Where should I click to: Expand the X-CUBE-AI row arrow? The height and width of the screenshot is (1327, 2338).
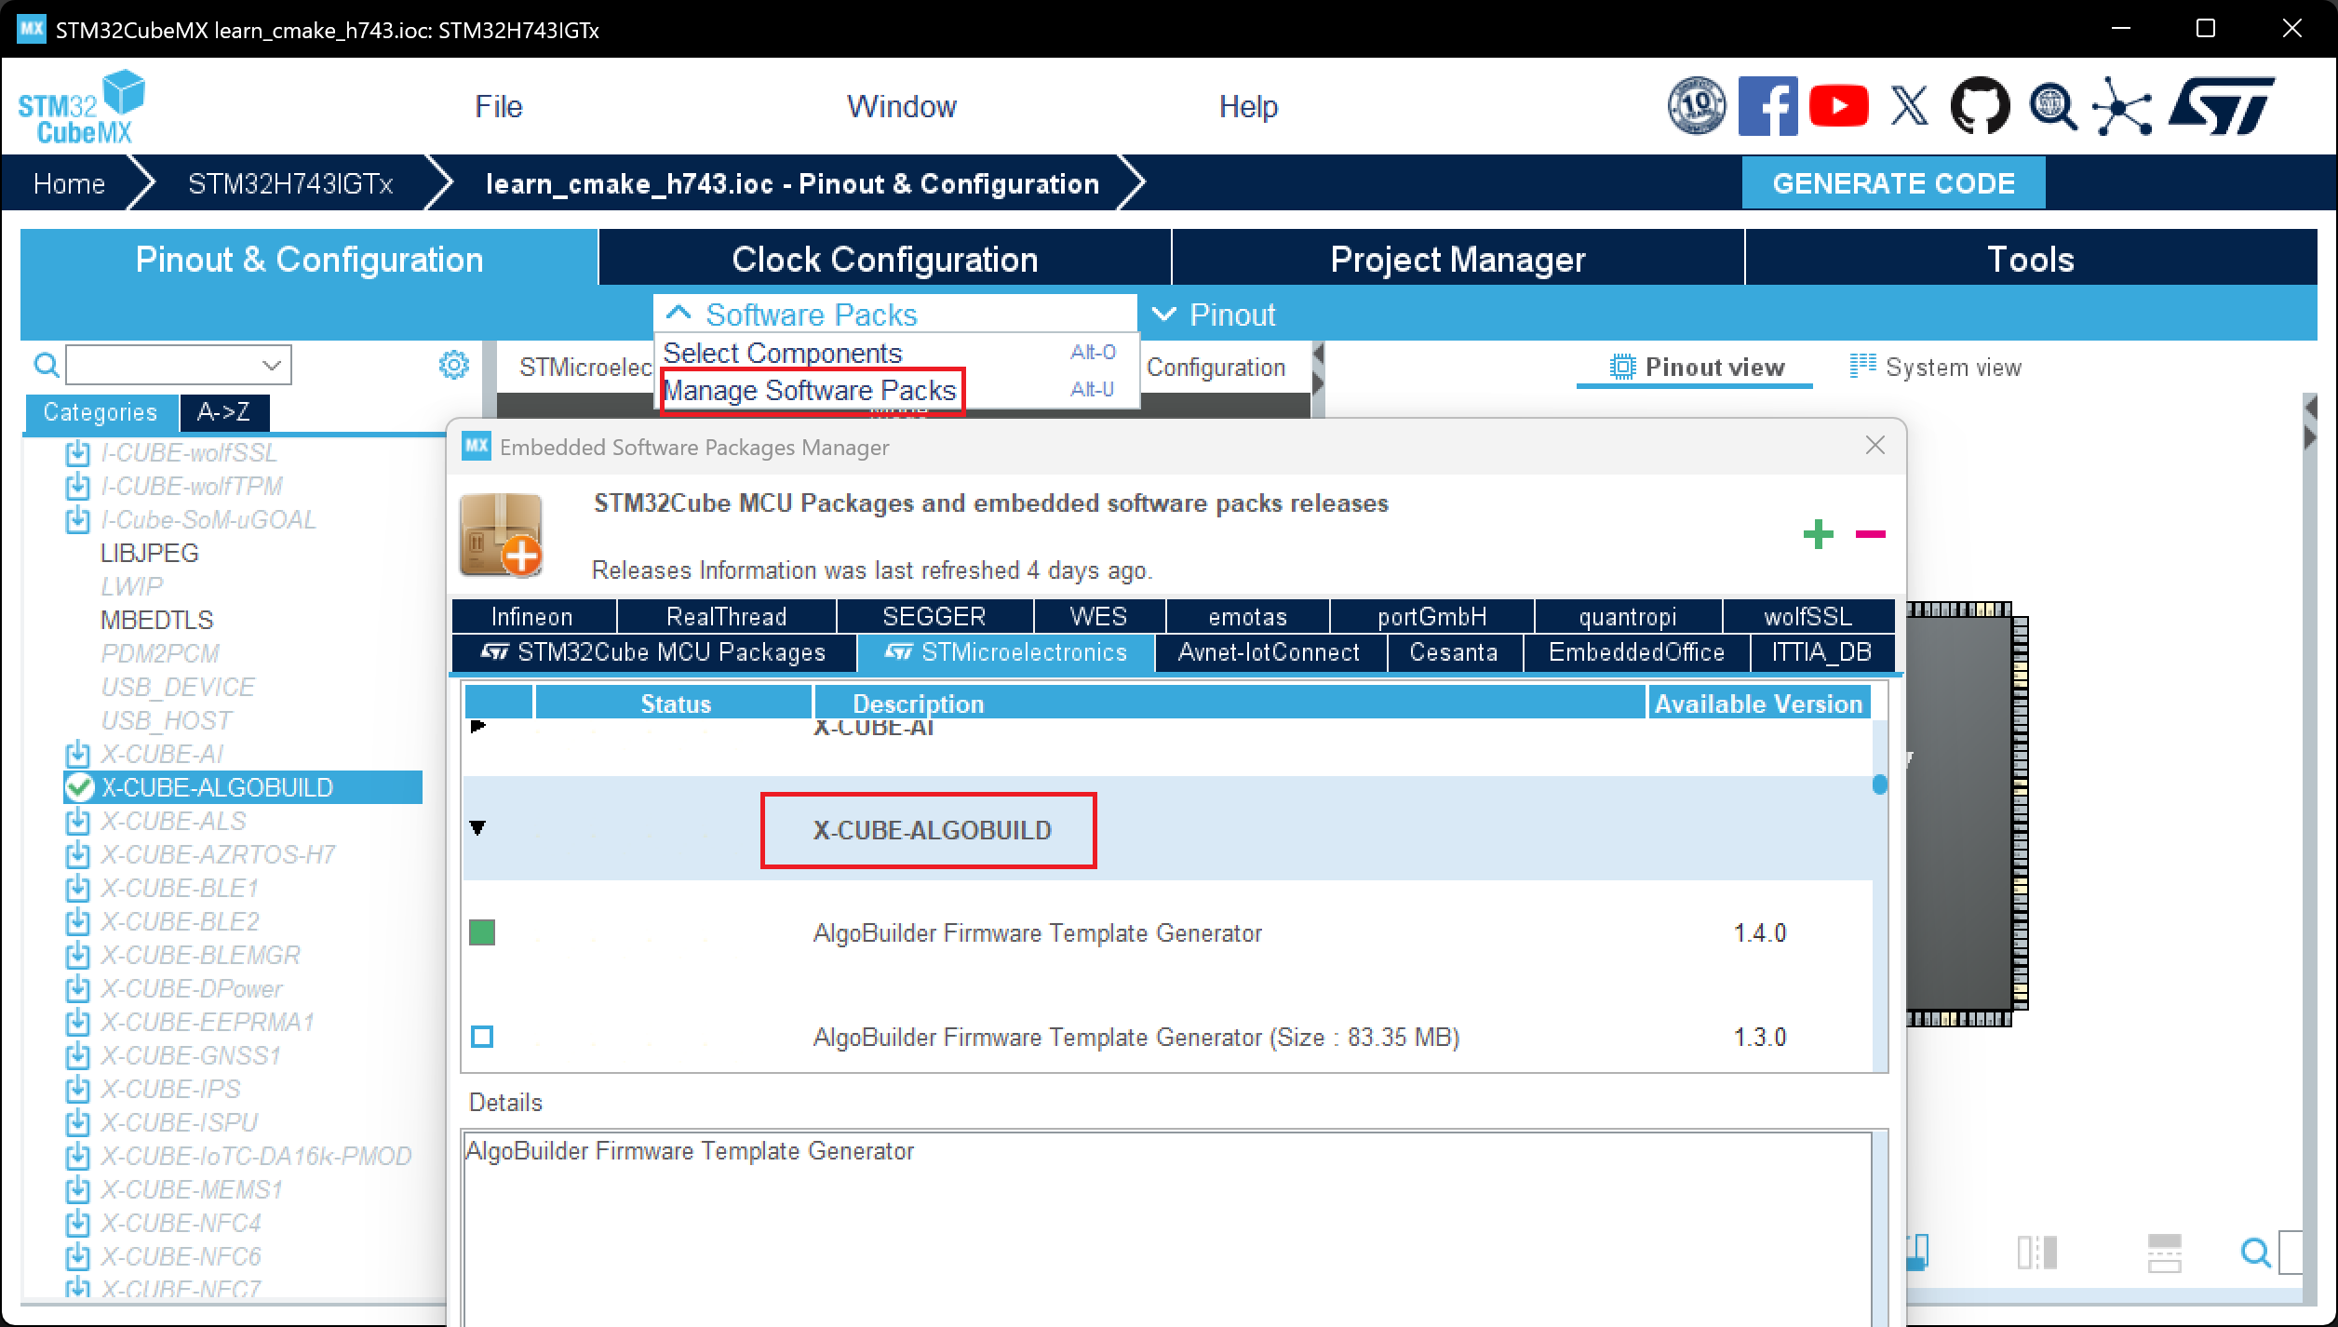click(x=477, y=726)
